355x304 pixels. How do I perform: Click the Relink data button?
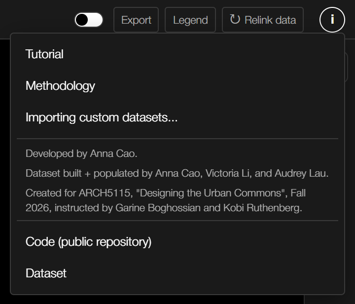click(263, 20)
